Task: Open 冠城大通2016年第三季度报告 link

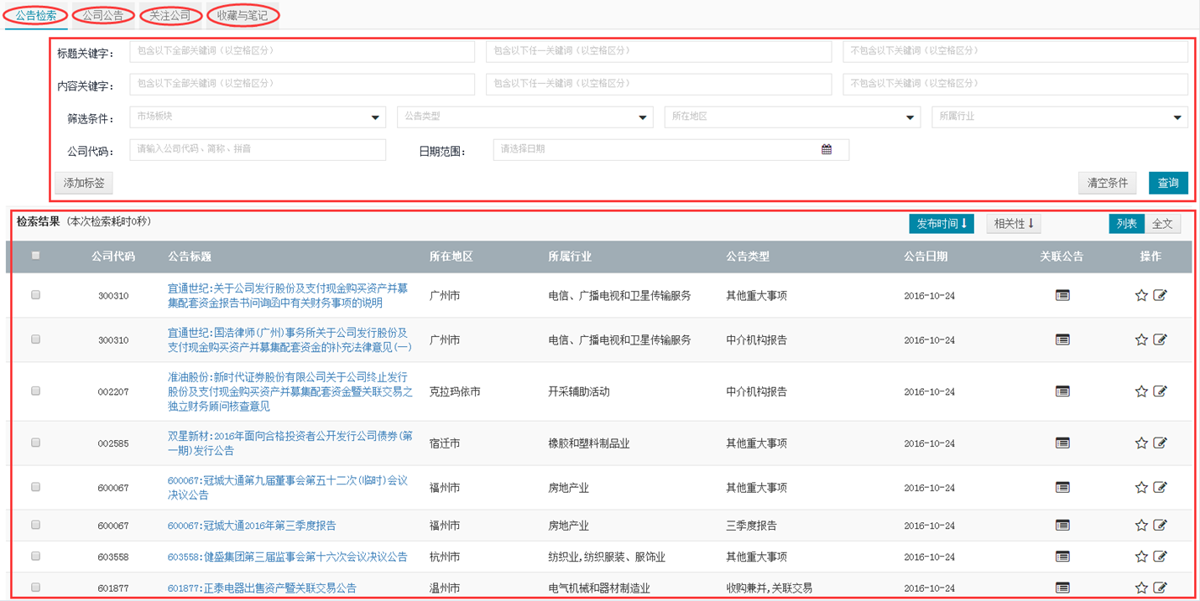Action: point(252,526)
